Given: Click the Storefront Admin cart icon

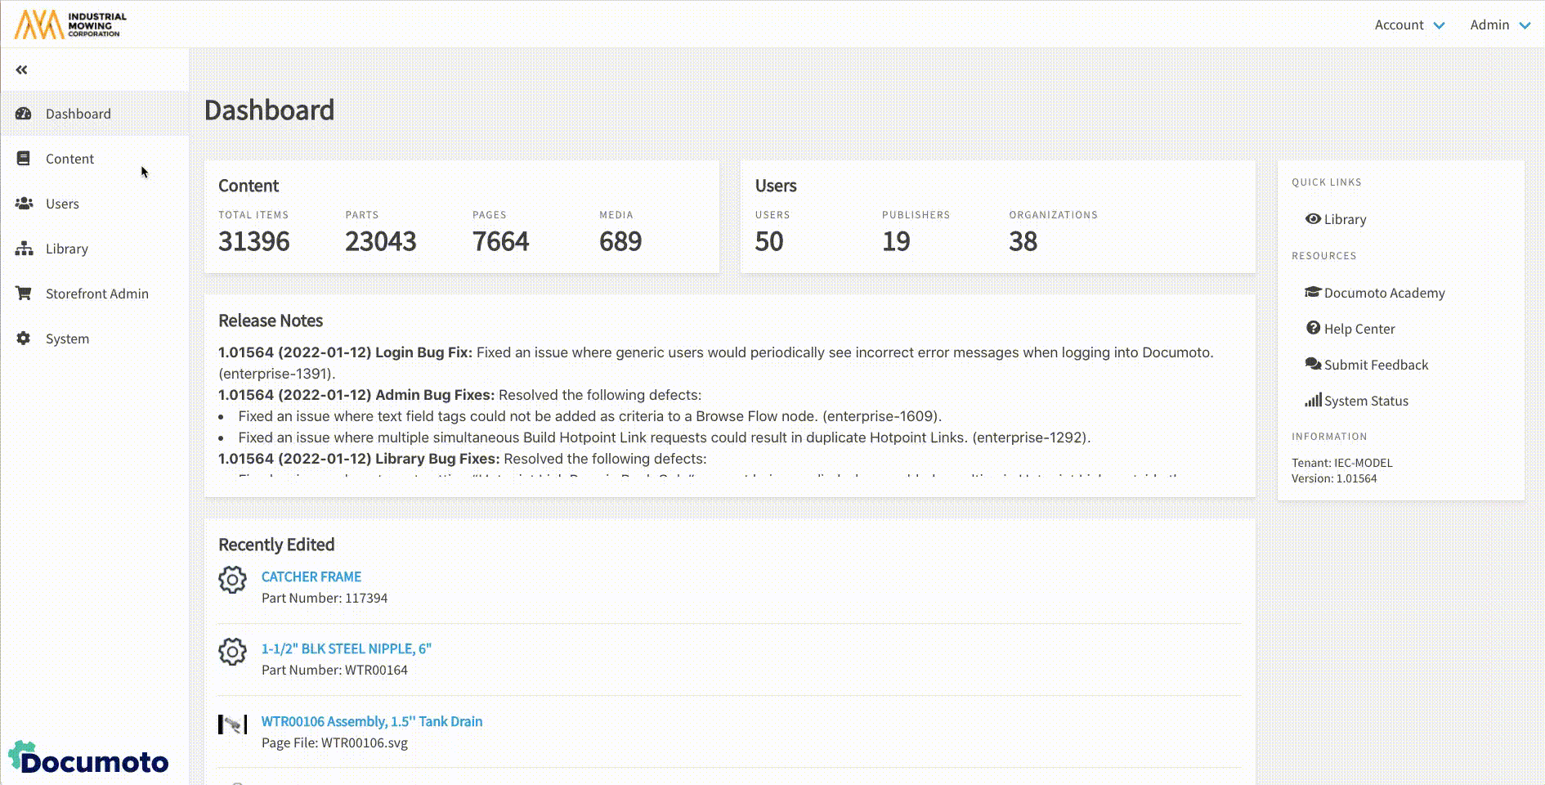Looking at the screenshot, I should [24, 294].
